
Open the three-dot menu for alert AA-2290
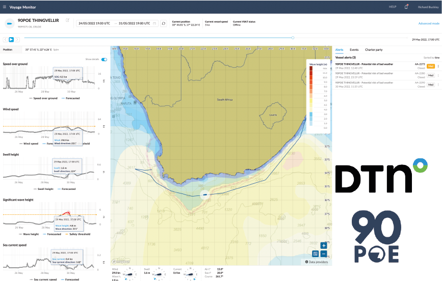(x=438, y=85)
